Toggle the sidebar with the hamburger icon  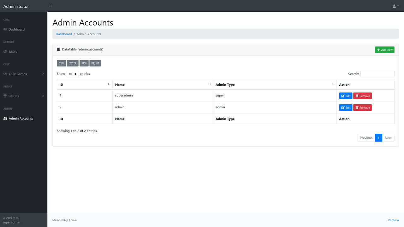coord(50,6)
